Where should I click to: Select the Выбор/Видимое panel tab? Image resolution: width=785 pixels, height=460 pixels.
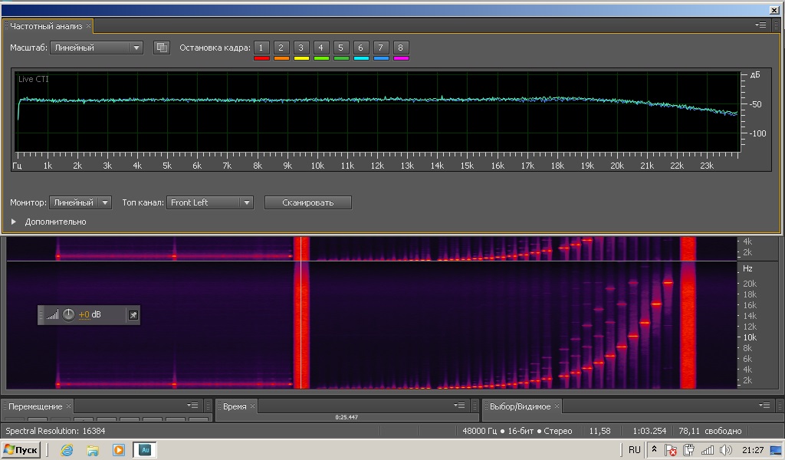(x=520, y=406)
